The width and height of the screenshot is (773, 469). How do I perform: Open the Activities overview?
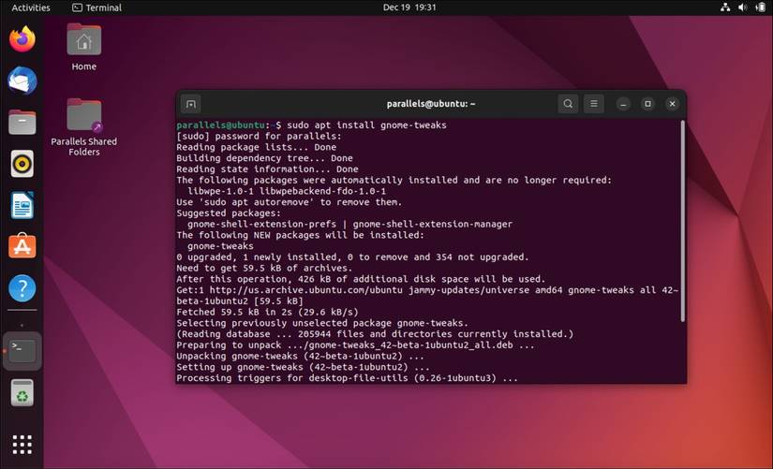(31, 7)
